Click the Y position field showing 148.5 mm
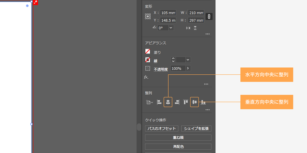The image size is (307, 153). click(168, 20)
